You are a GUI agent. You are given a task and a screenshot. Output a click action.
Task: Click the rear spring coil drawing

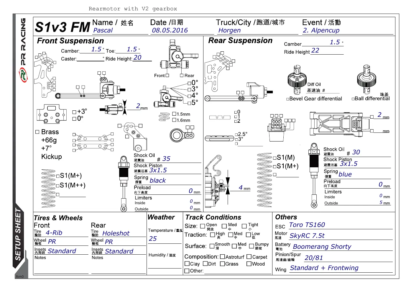[264, 180]
